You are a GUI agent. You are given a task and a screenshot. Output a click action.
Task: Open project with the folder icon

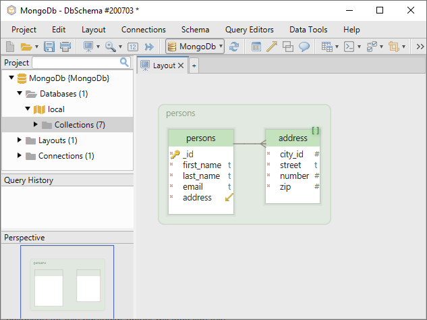pos(26,47)
